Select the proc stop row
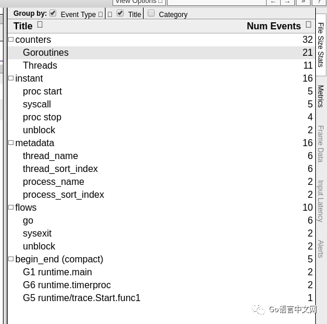 point(161,117)
